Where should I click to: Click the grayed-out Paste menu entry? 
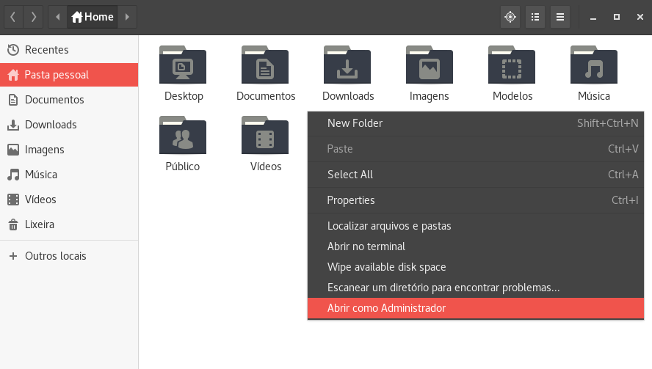pos(476,149)
